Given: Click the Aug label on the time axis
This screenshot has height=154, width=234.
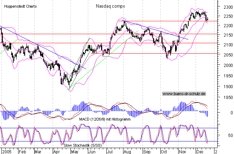Looking at the screenshot, I should click(x=127, y=152).
